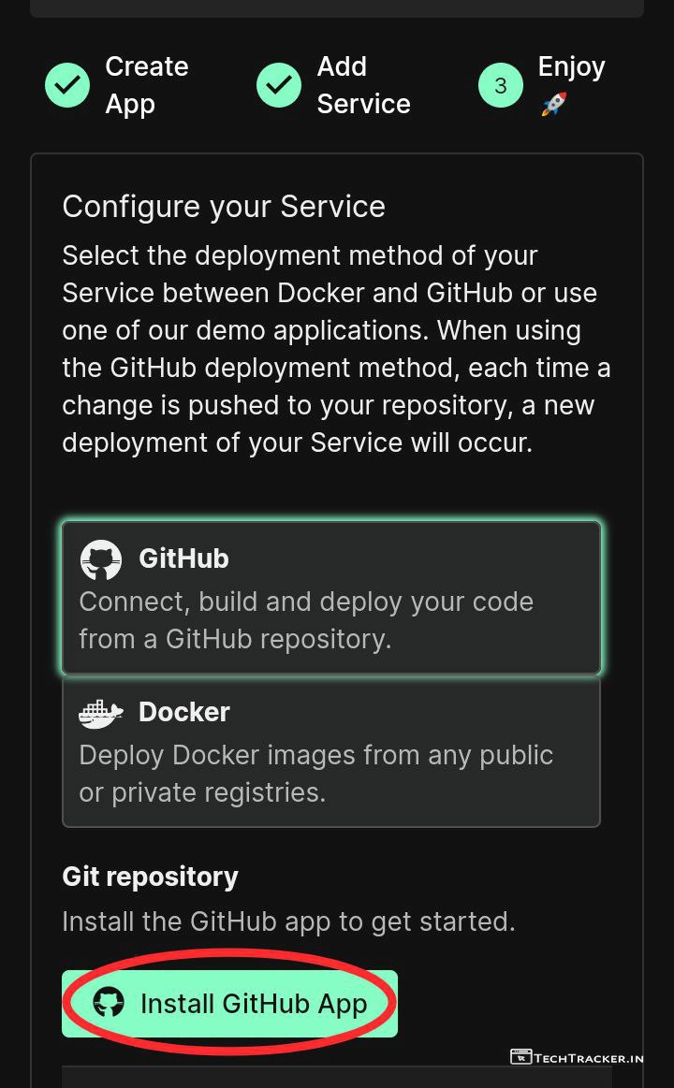The image size is (674, 1088).
Task: Click the GitHub card description about repository
Action: click(x=306, y=620)
